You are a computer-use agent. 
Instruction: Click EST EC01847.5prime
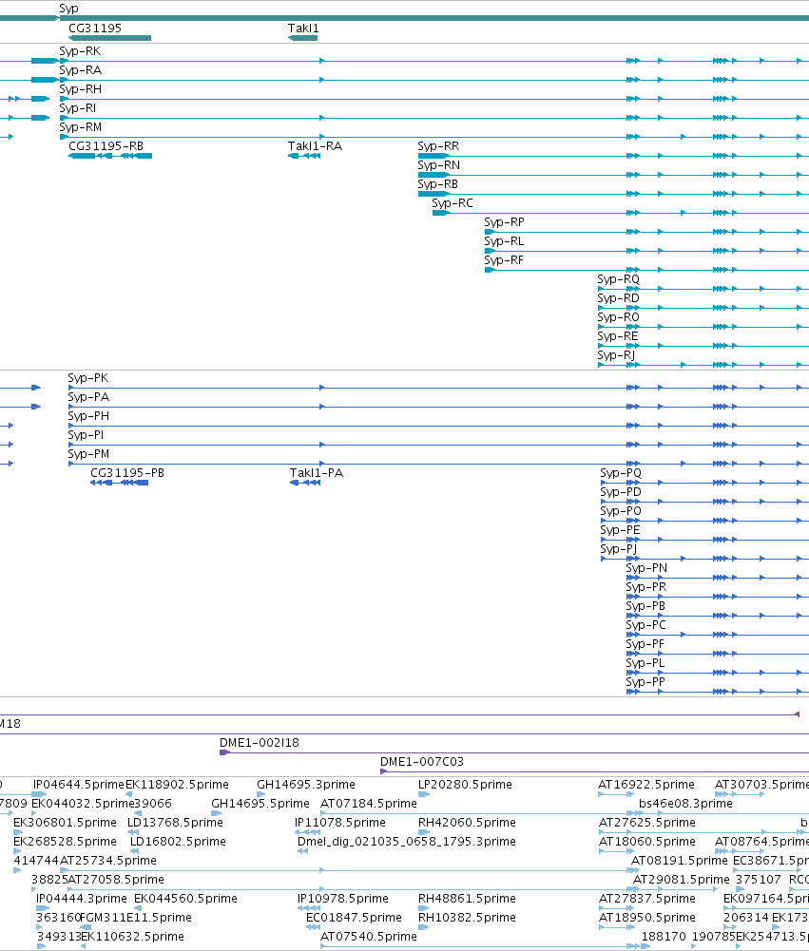pos(354,917)
